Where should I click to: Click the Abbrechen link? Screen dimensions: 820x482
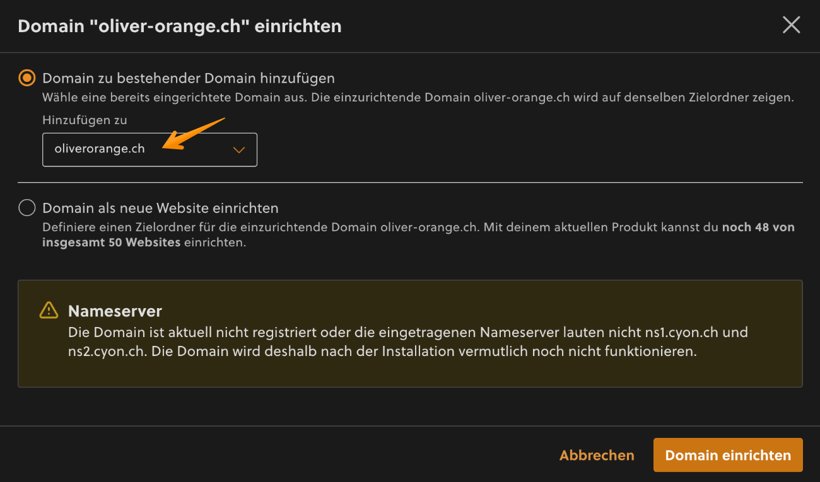597,455
